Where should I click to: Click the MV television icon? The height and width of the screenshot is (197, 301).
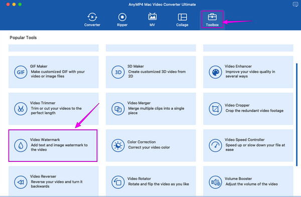click(x=152, y=17)
